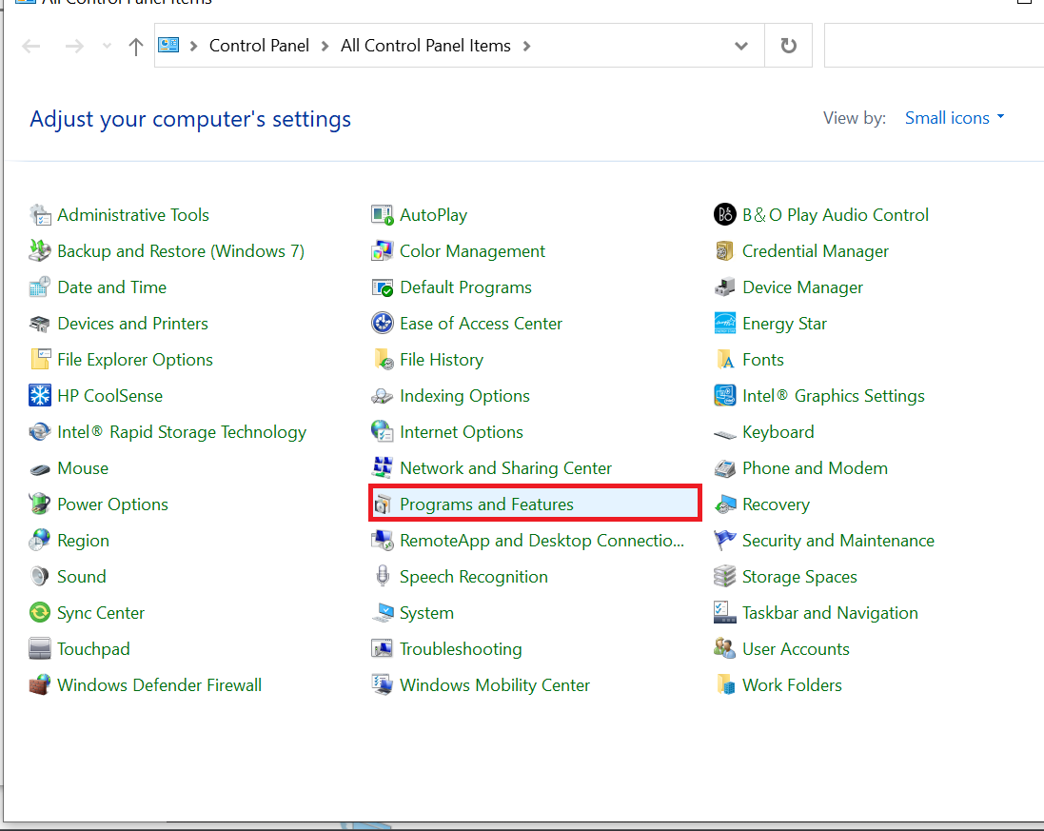Click the Back navigation arrow

coord(31,46)
